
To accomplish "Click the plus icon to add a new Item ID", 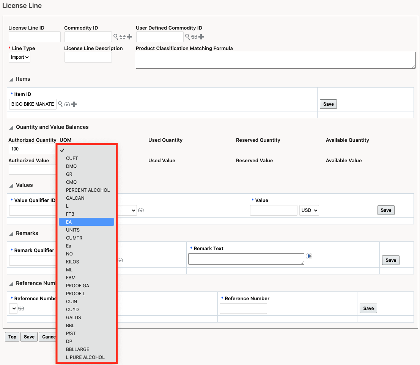I will (x=73, y=104).
